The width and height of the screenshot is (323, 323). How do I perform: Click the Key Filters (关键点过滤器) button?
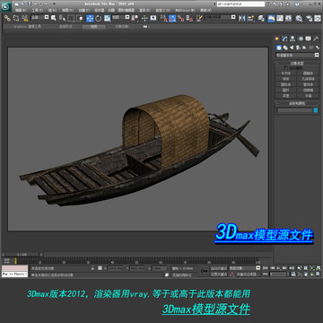point(248,274)
